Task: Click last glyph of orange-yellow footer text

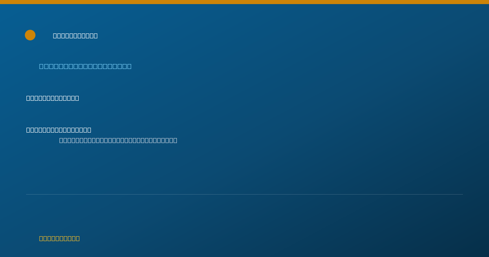Action: (78, 238)
